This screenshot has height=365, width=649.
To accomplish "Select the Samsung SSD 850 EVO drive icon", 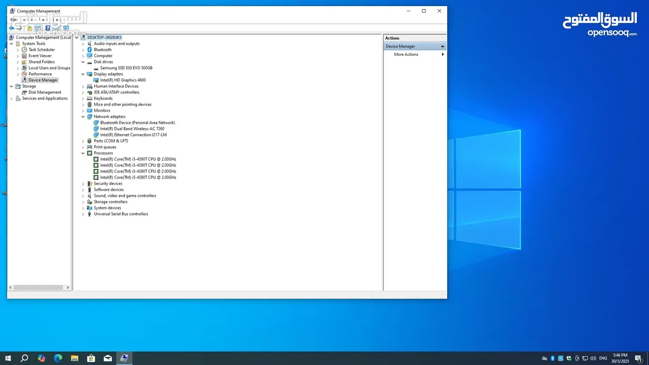I will point(96,68).
